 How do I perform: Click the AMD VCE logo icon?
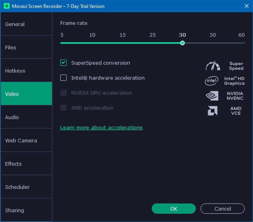point(212,111)
